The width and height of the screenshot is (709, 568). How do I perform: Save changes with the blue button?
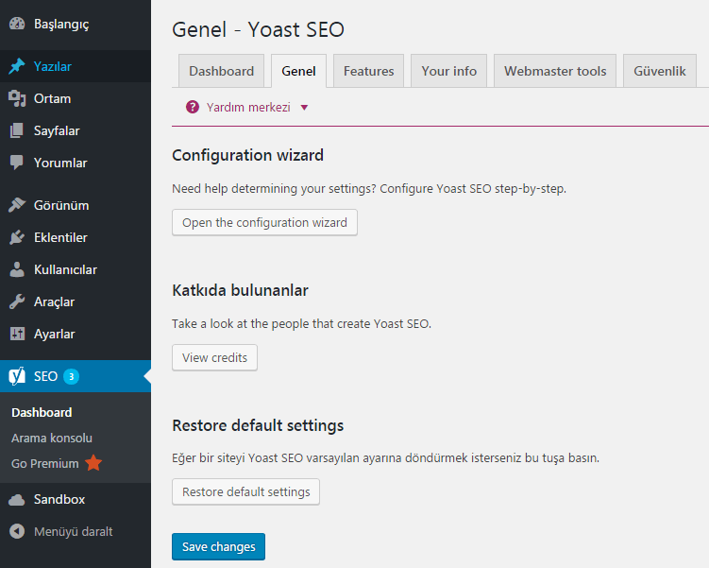pyautogui.click(x=218, y=546)
